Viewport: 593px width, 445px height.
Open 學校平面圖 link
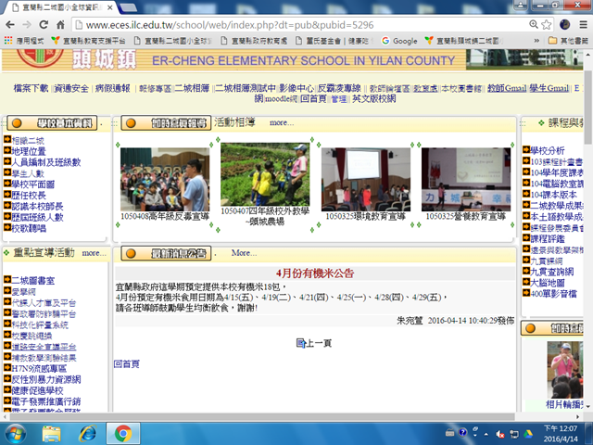pyautogui.click(x=33, y=184)
